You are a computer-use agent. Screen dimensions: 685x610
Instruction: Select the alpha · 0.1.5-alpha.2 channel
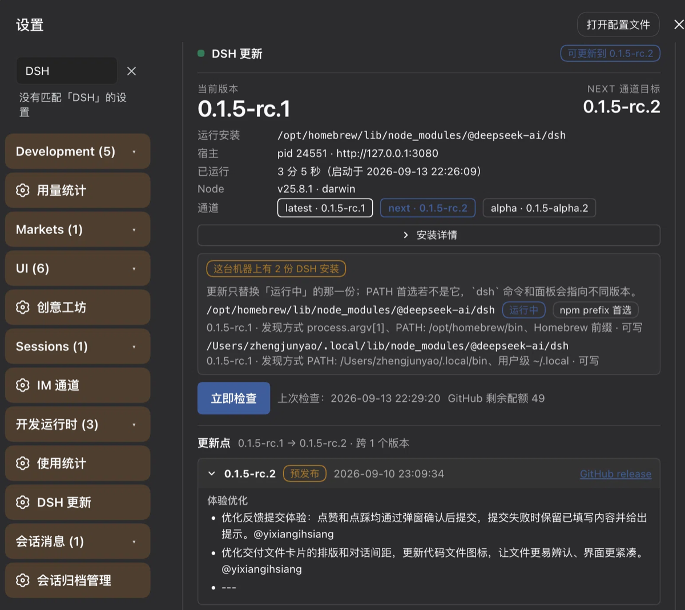coord(539,208)
